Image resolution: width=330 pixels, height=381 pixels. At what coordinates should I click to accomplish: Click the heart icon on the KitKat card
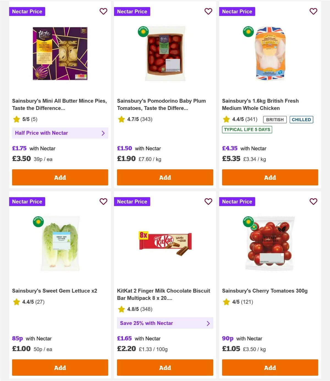click(208, 201)
